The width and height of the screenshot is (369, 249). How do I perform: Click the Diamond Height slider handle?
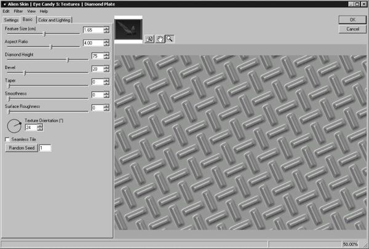click(67, 60)
